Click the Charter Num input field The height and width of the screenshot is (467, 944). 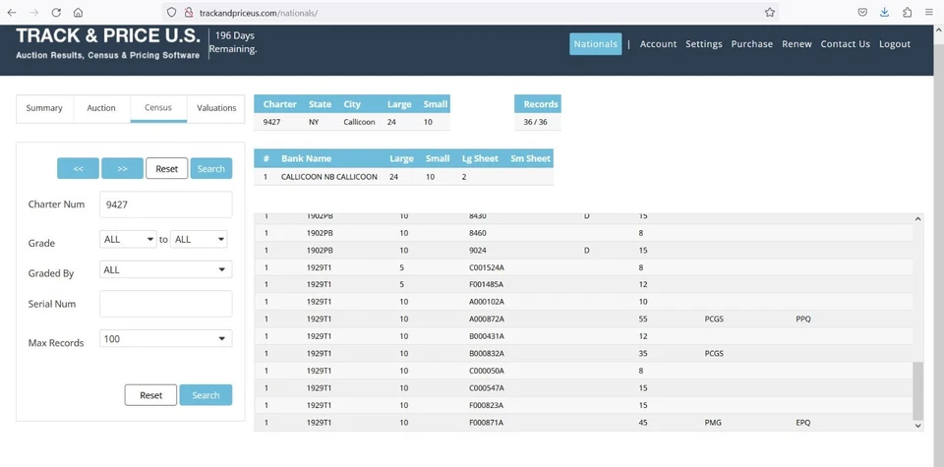point(165,204)
